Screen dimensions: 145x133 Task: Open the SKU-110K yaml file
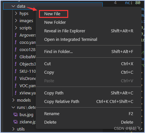(x=27, y=71)
